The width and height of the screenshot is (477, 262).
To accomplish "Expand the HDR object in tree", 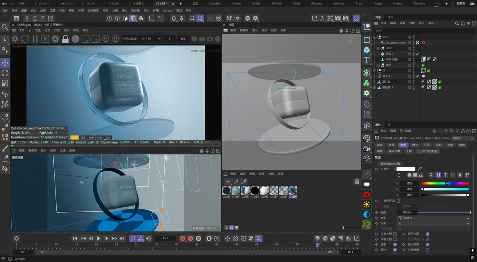I will click(x=378, y=48).
